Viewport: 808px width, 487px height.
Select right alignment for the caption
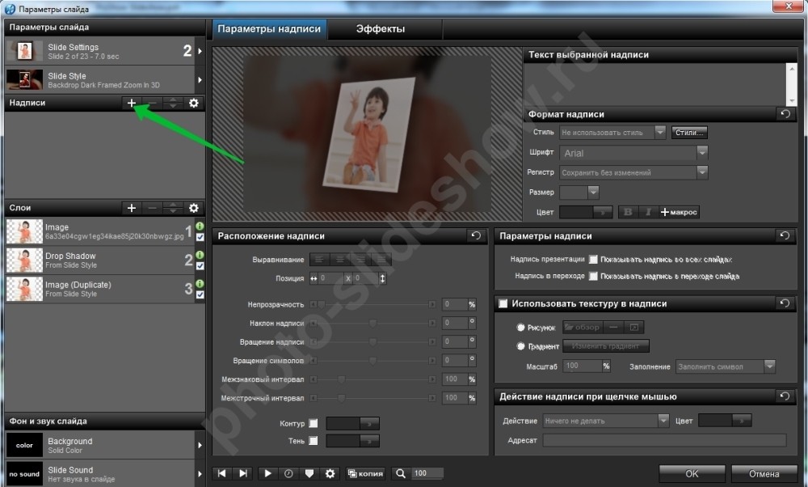coord(360,260)
